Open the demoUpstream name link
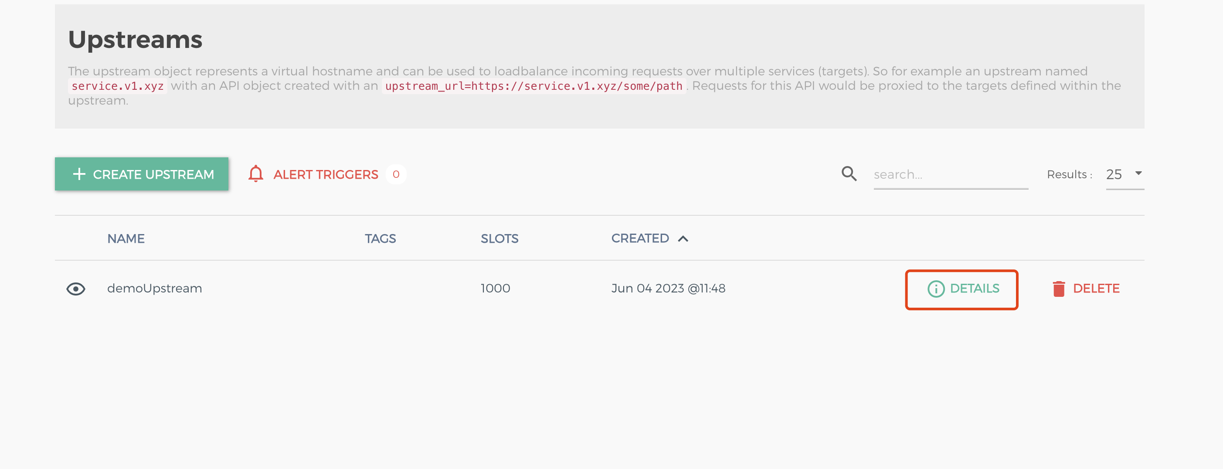Image resolution: width=1223 pixels, height=469 pixels. coord(154,288)
